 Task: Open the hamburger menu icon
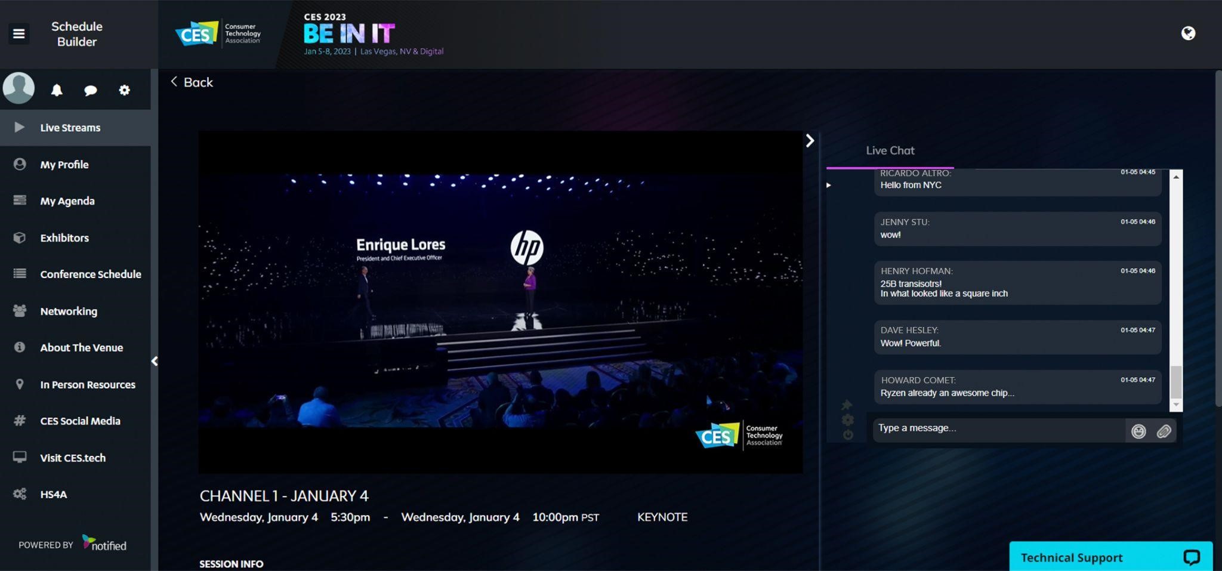coord(19,33)
